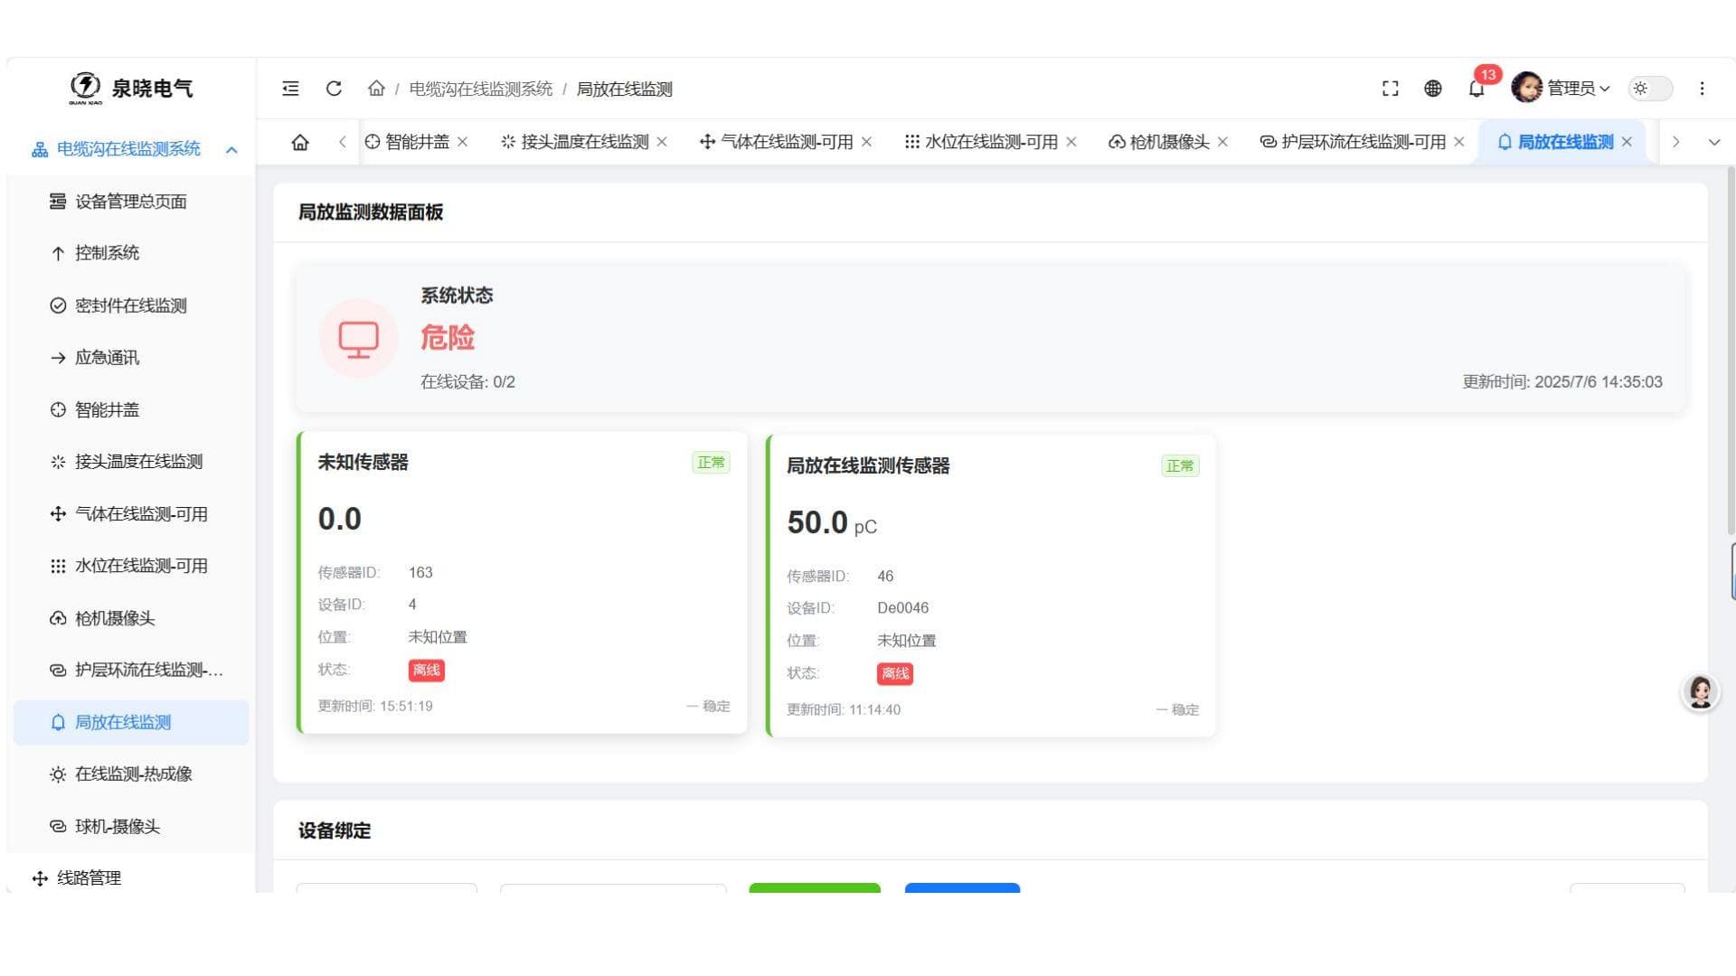Close the 枪机摄像头 tab

pos(1222,142)
